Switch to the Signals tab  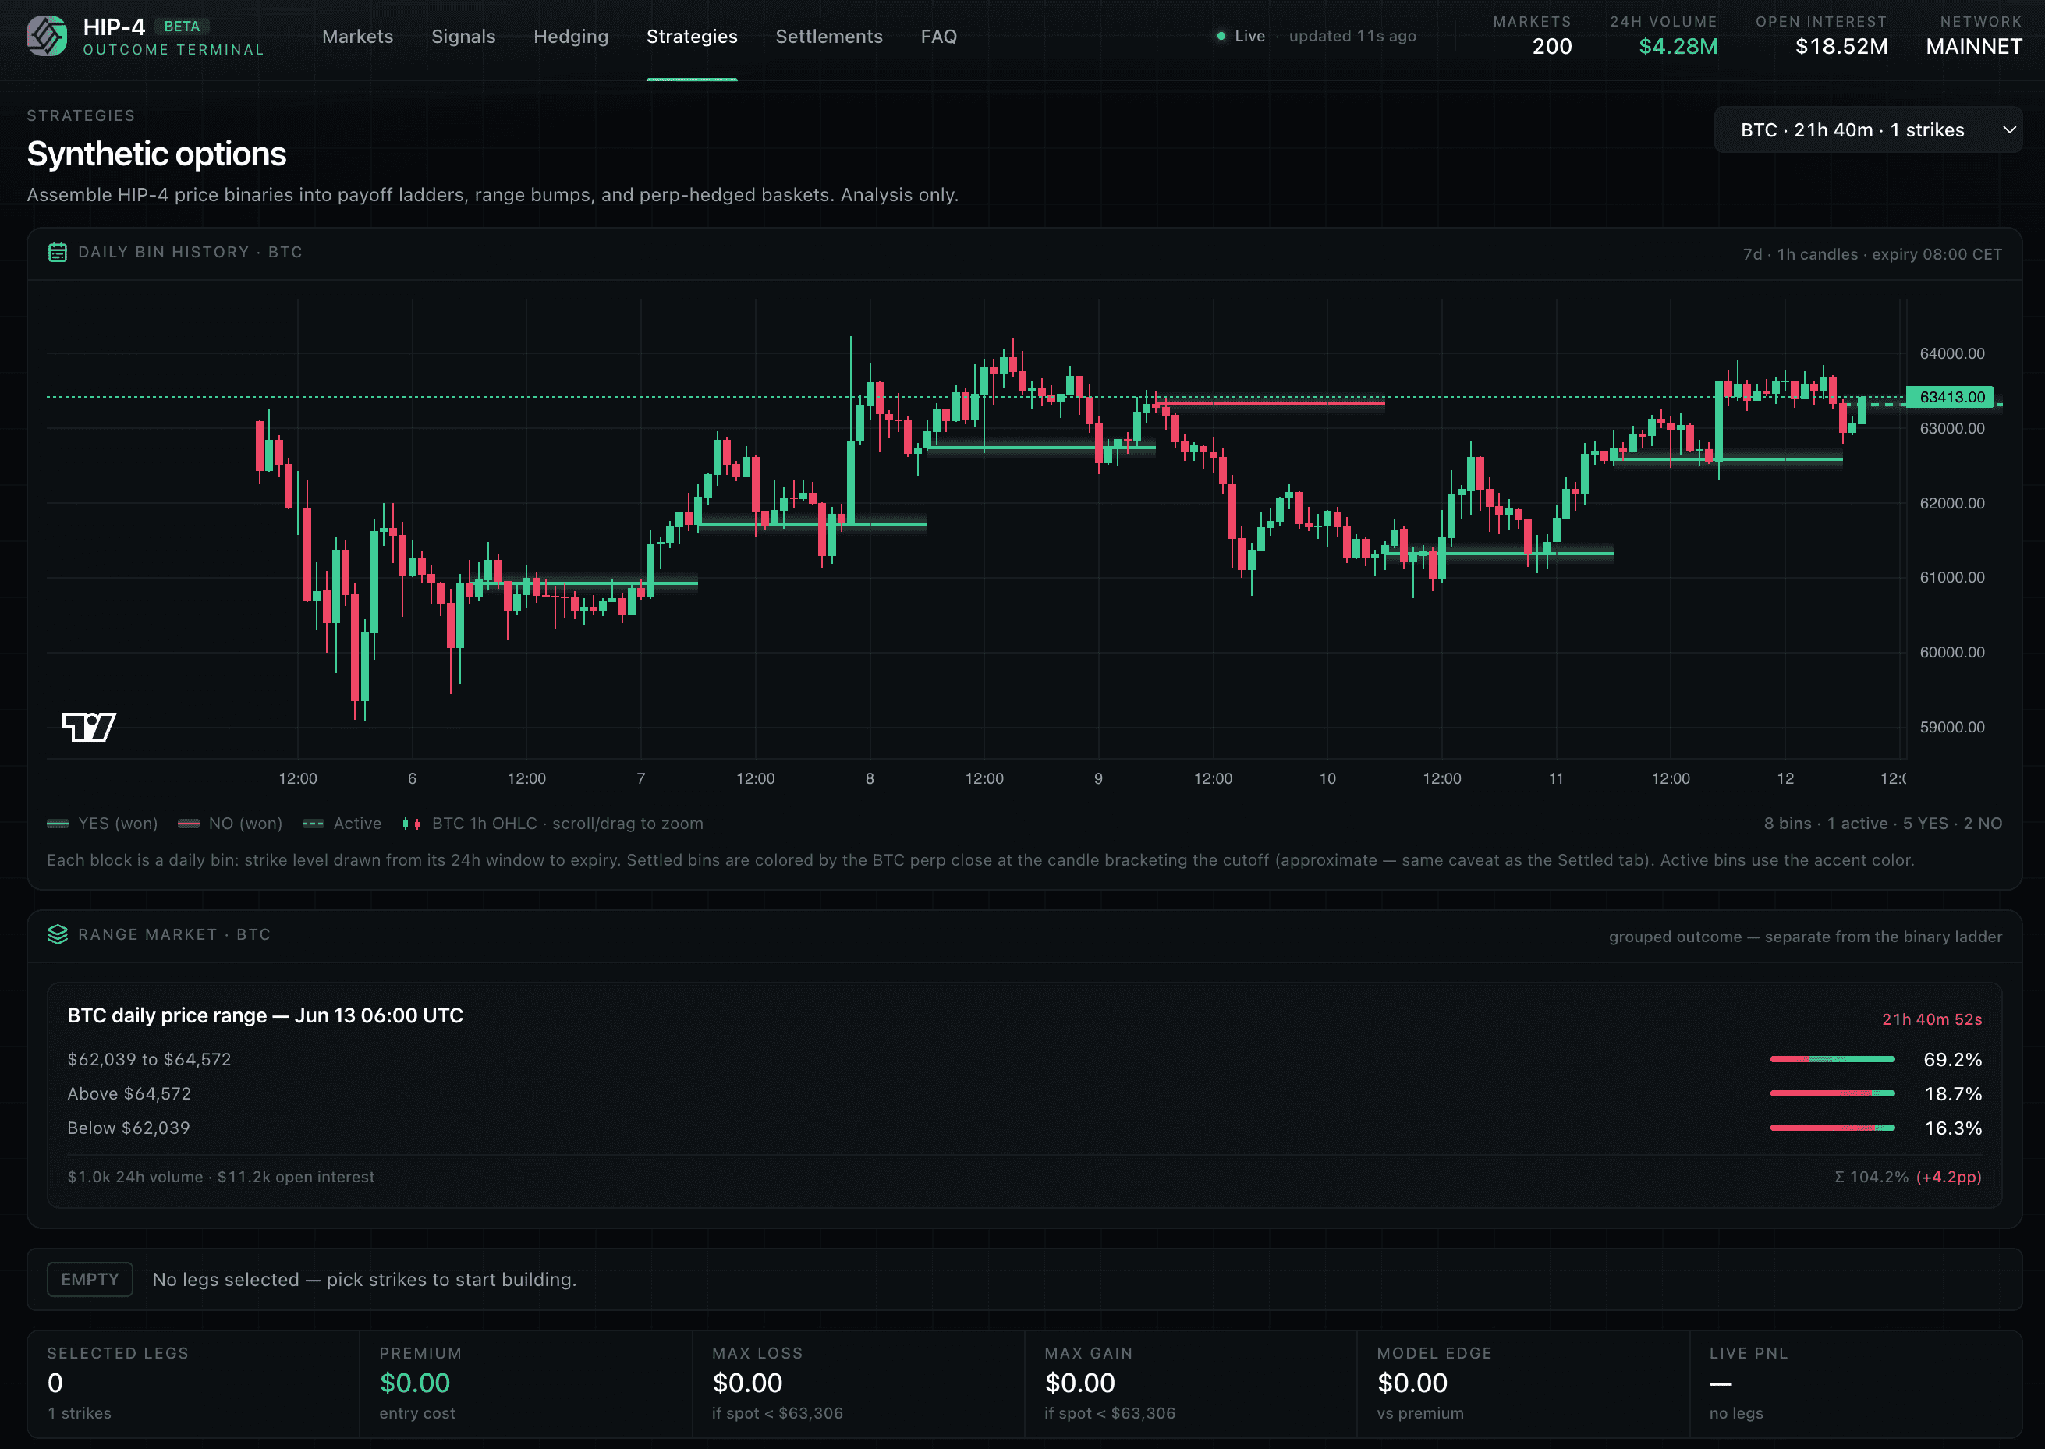click(463, 37)
